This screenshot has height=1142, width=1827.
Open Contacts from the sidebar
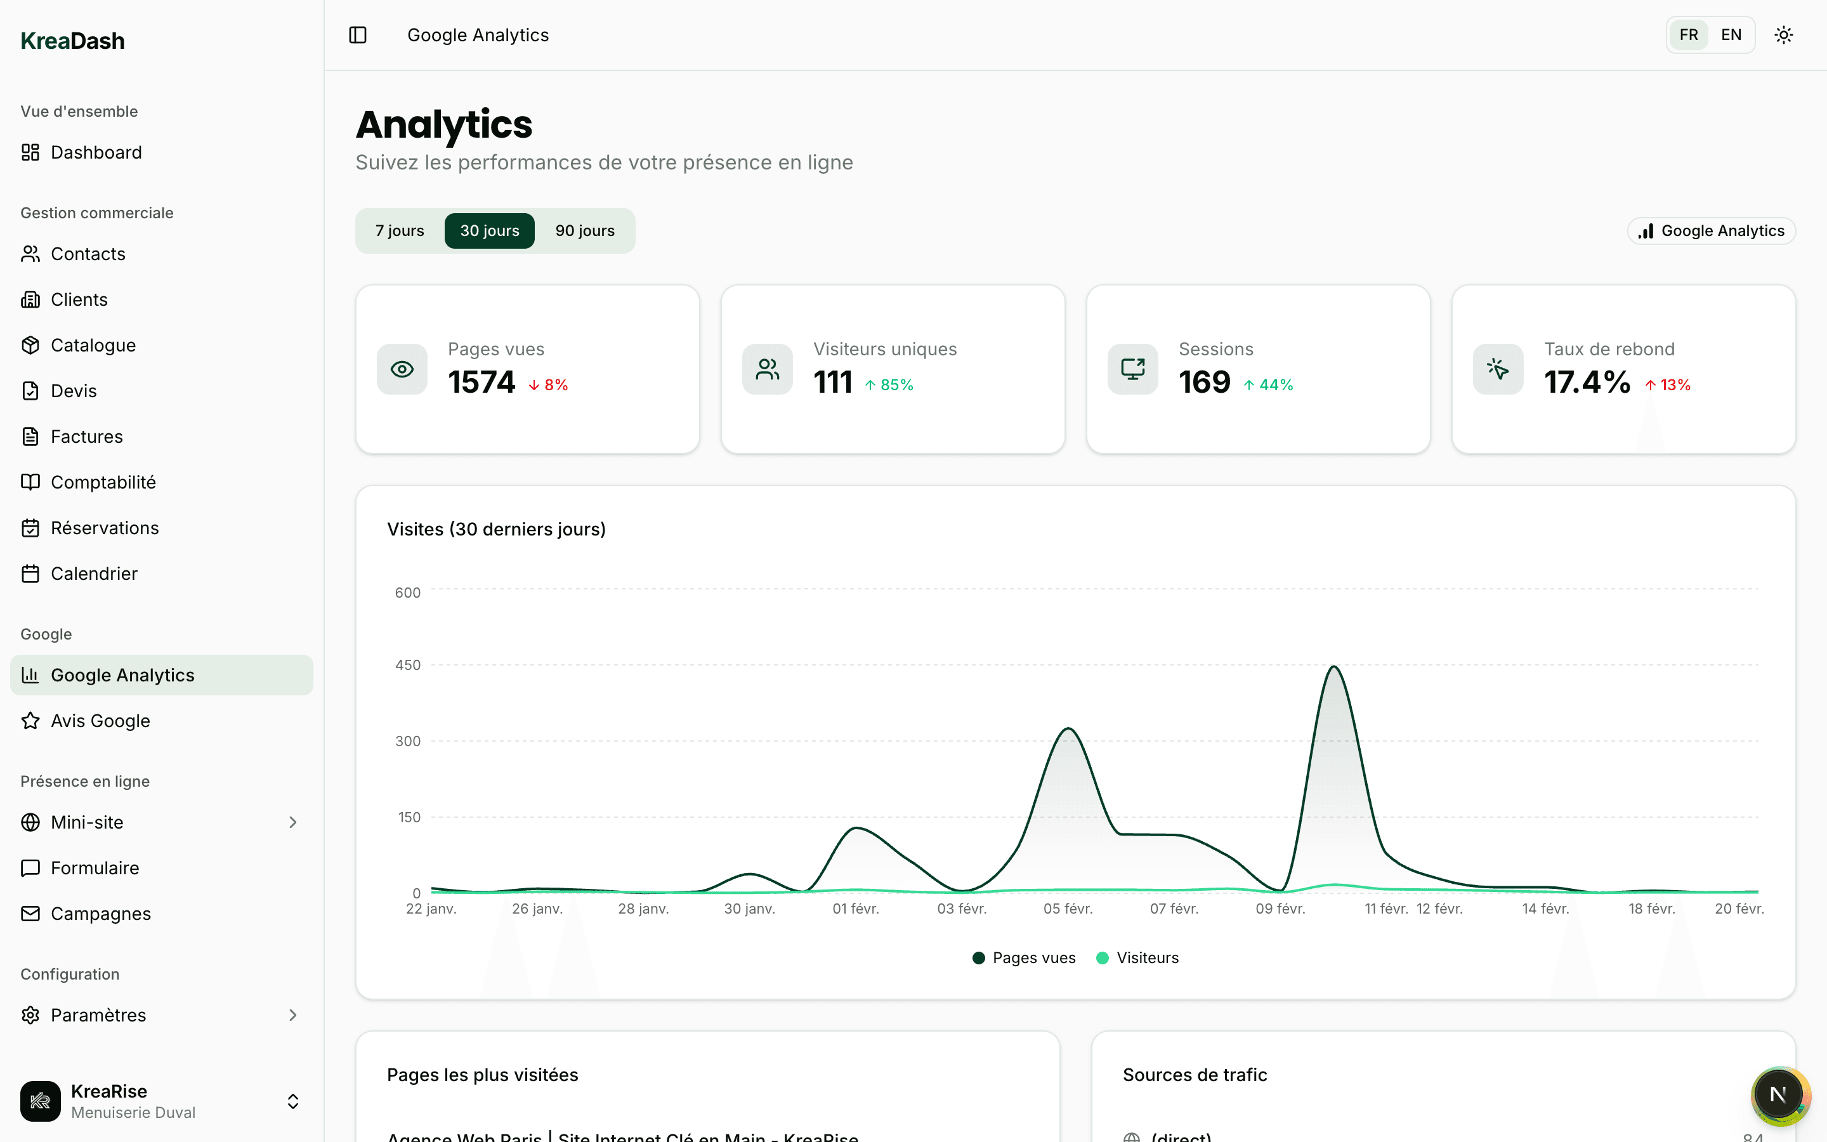click(88, 254)
